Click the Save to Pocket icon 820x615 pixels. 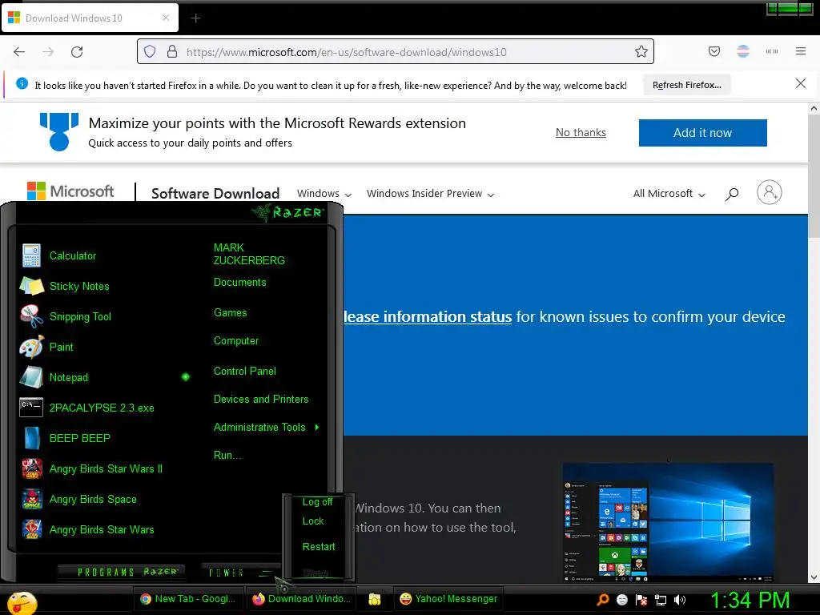(713, 51)
